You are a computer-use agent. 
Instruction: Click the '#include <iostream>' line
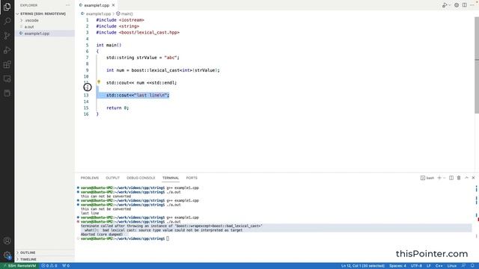(x=120, y=20)
